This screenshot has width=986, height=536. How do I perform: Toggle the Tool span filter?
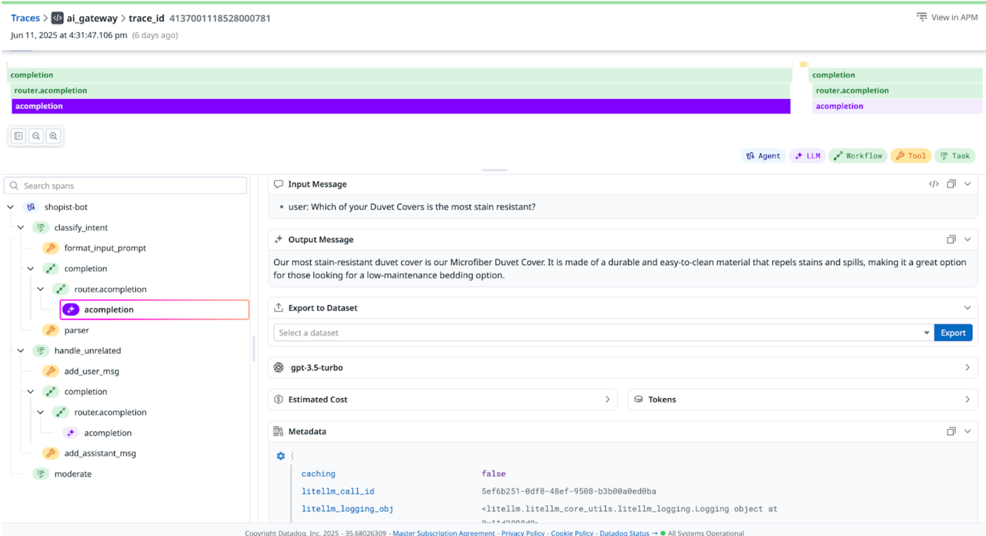point(910,156)
